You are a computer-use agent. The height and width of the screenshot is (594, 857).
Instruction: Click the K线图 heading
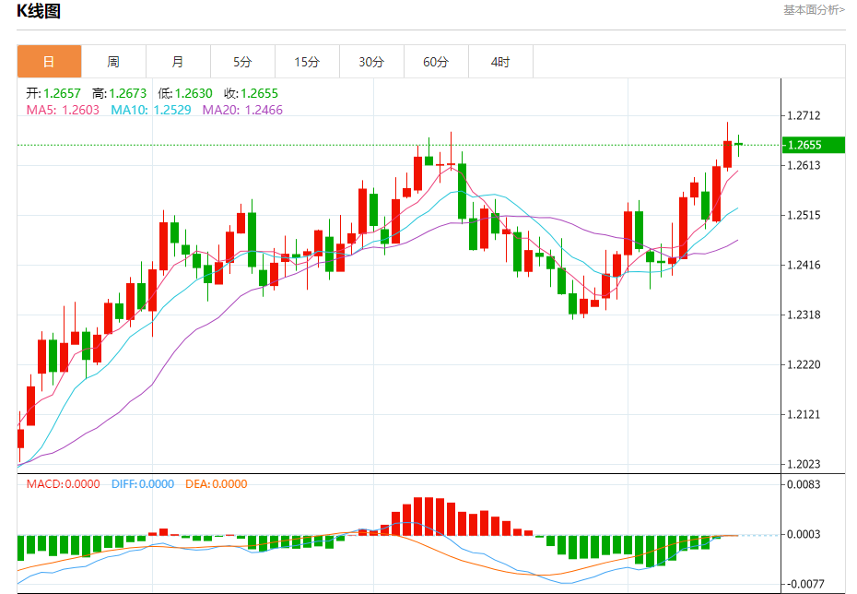(x=39, y=11)
